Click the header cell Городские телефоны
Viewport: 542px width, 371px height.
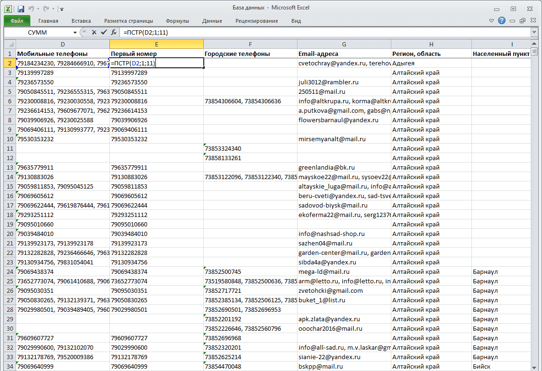point(250,54)
